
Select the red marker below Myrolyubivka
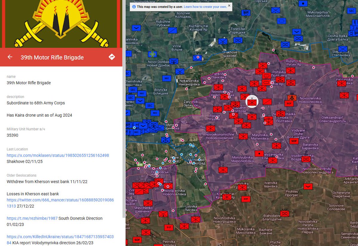pyautogui.click(x=223, y=170)
